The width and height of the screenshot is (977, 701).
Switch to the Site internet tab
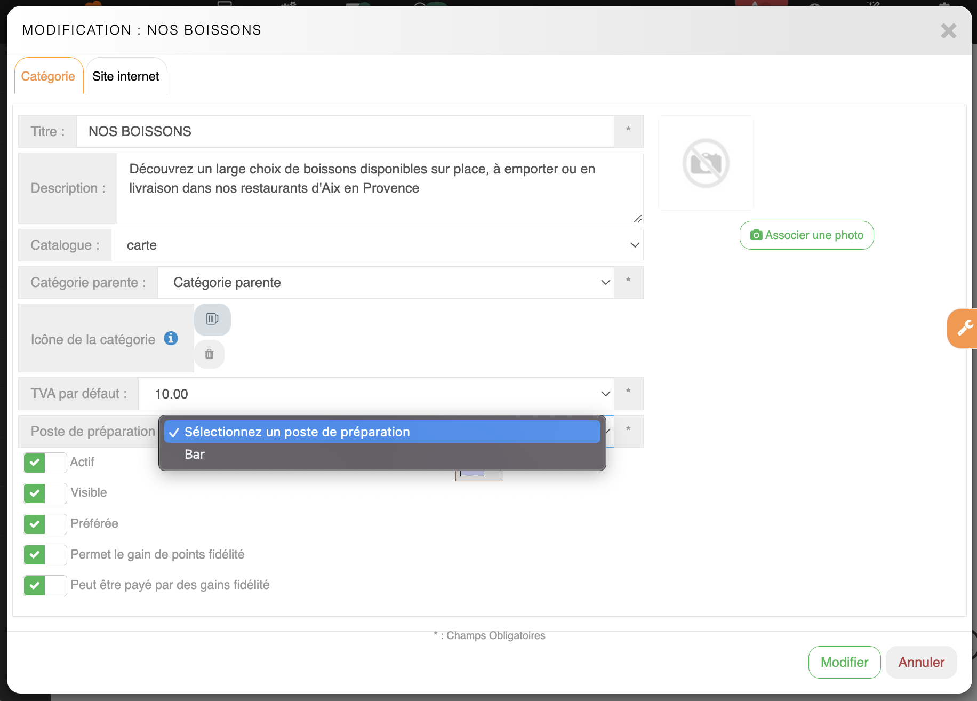click(126, 76)
